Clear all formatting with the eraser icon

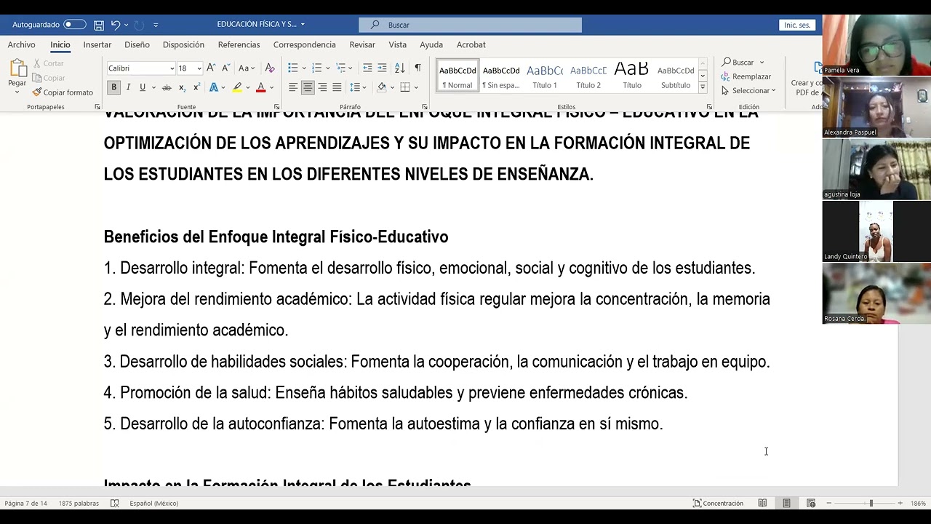(x=270, y=68)
